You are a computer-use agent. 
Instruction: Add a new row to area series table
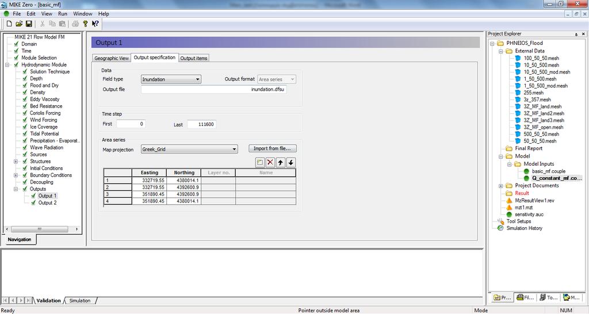[x=259, y=163]
